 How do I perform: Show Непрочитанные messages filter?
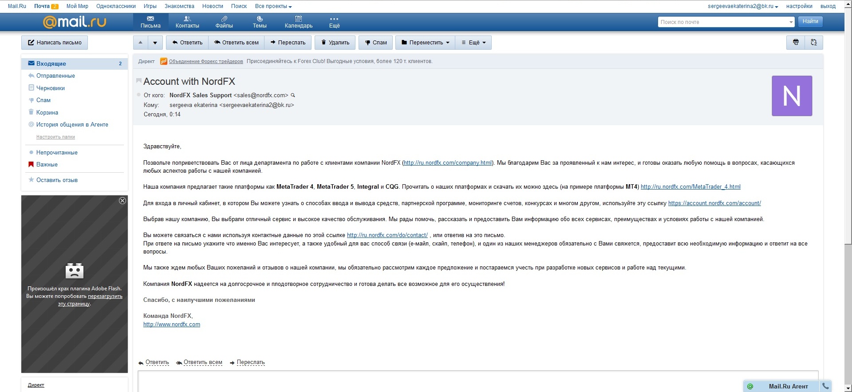57,152
